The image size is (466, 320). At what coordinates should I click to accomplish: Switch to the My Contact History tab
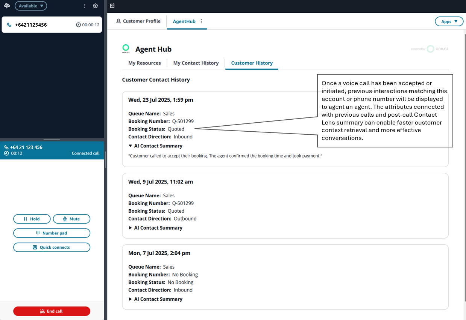196,63
